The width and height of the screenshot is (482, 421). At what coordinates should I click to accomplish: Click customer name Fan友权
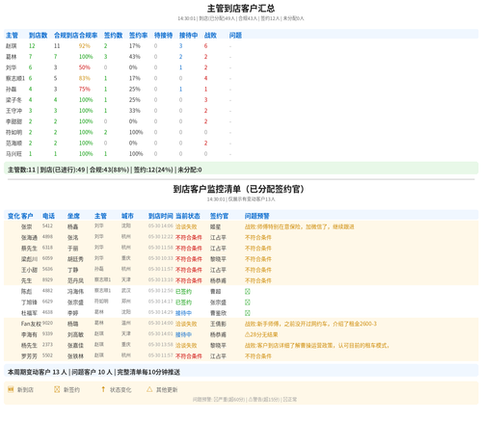pyautogui.click(x=31, y=324)
